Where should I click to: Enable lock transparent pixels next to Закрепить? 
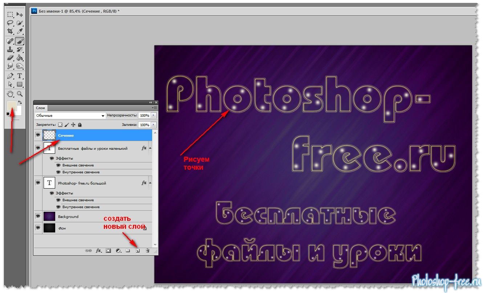pyautogui.click(x=60, y=125)
